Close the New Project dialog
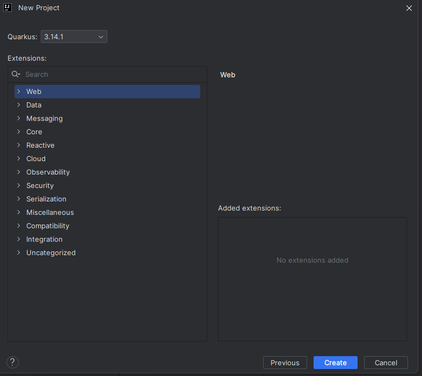The height and width of the screenshot is (376, 422). pos(409,8)
